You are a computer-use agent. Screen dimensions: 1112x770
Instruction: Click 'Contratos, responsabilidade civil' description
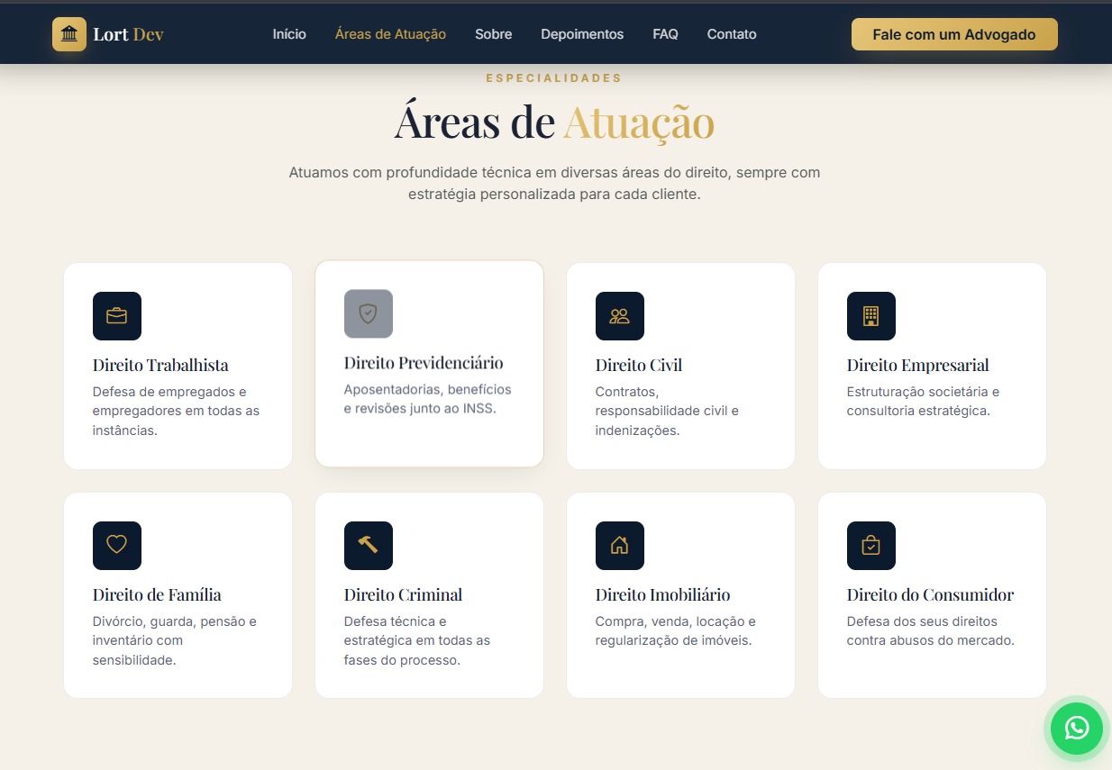click(667, 411)
